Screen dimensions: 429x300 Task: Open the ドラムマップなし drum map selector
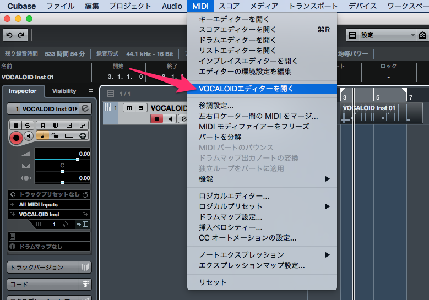(x=49, y=247)
